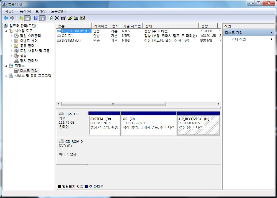Click the blue 주 파티션 legend swatch
Viewport: 277px width, 198px height.
86,187
